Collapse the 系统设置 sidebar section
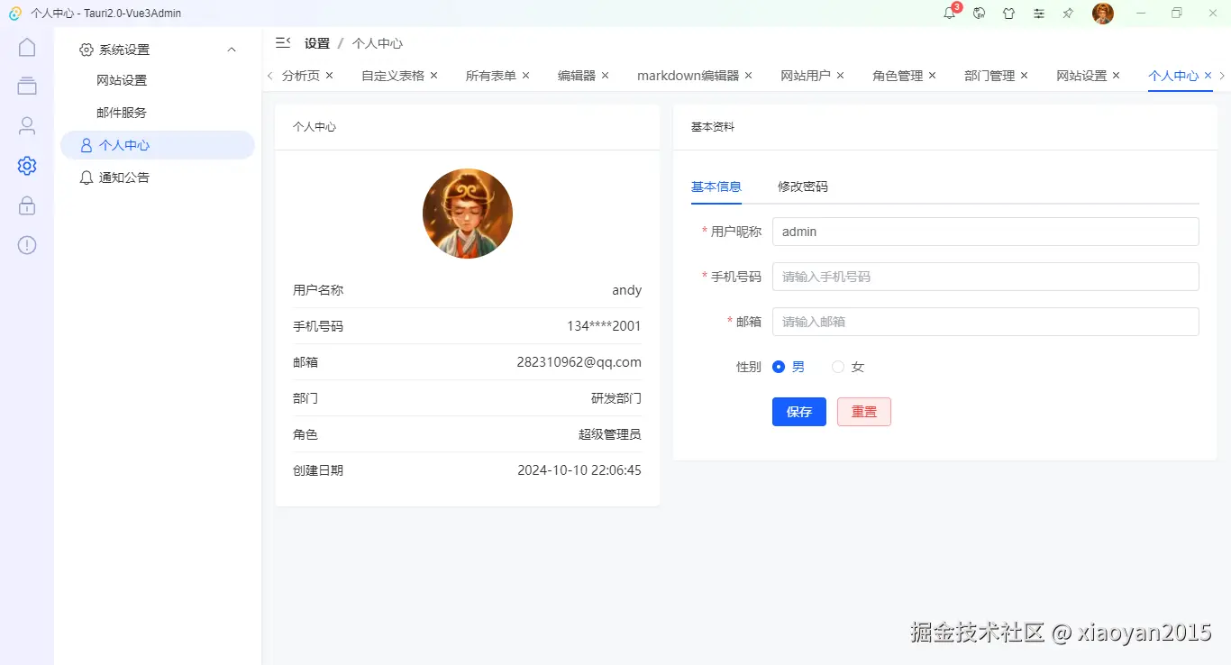The height and width of the screenshot is (665, 1231). point(232,49)
